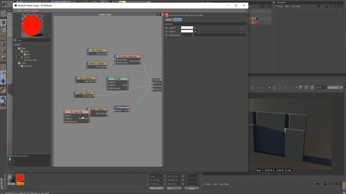The width and height of the screenshot is (346, 194).
Task: Select the RS Color Mix node header
Action: click(76, 112)
